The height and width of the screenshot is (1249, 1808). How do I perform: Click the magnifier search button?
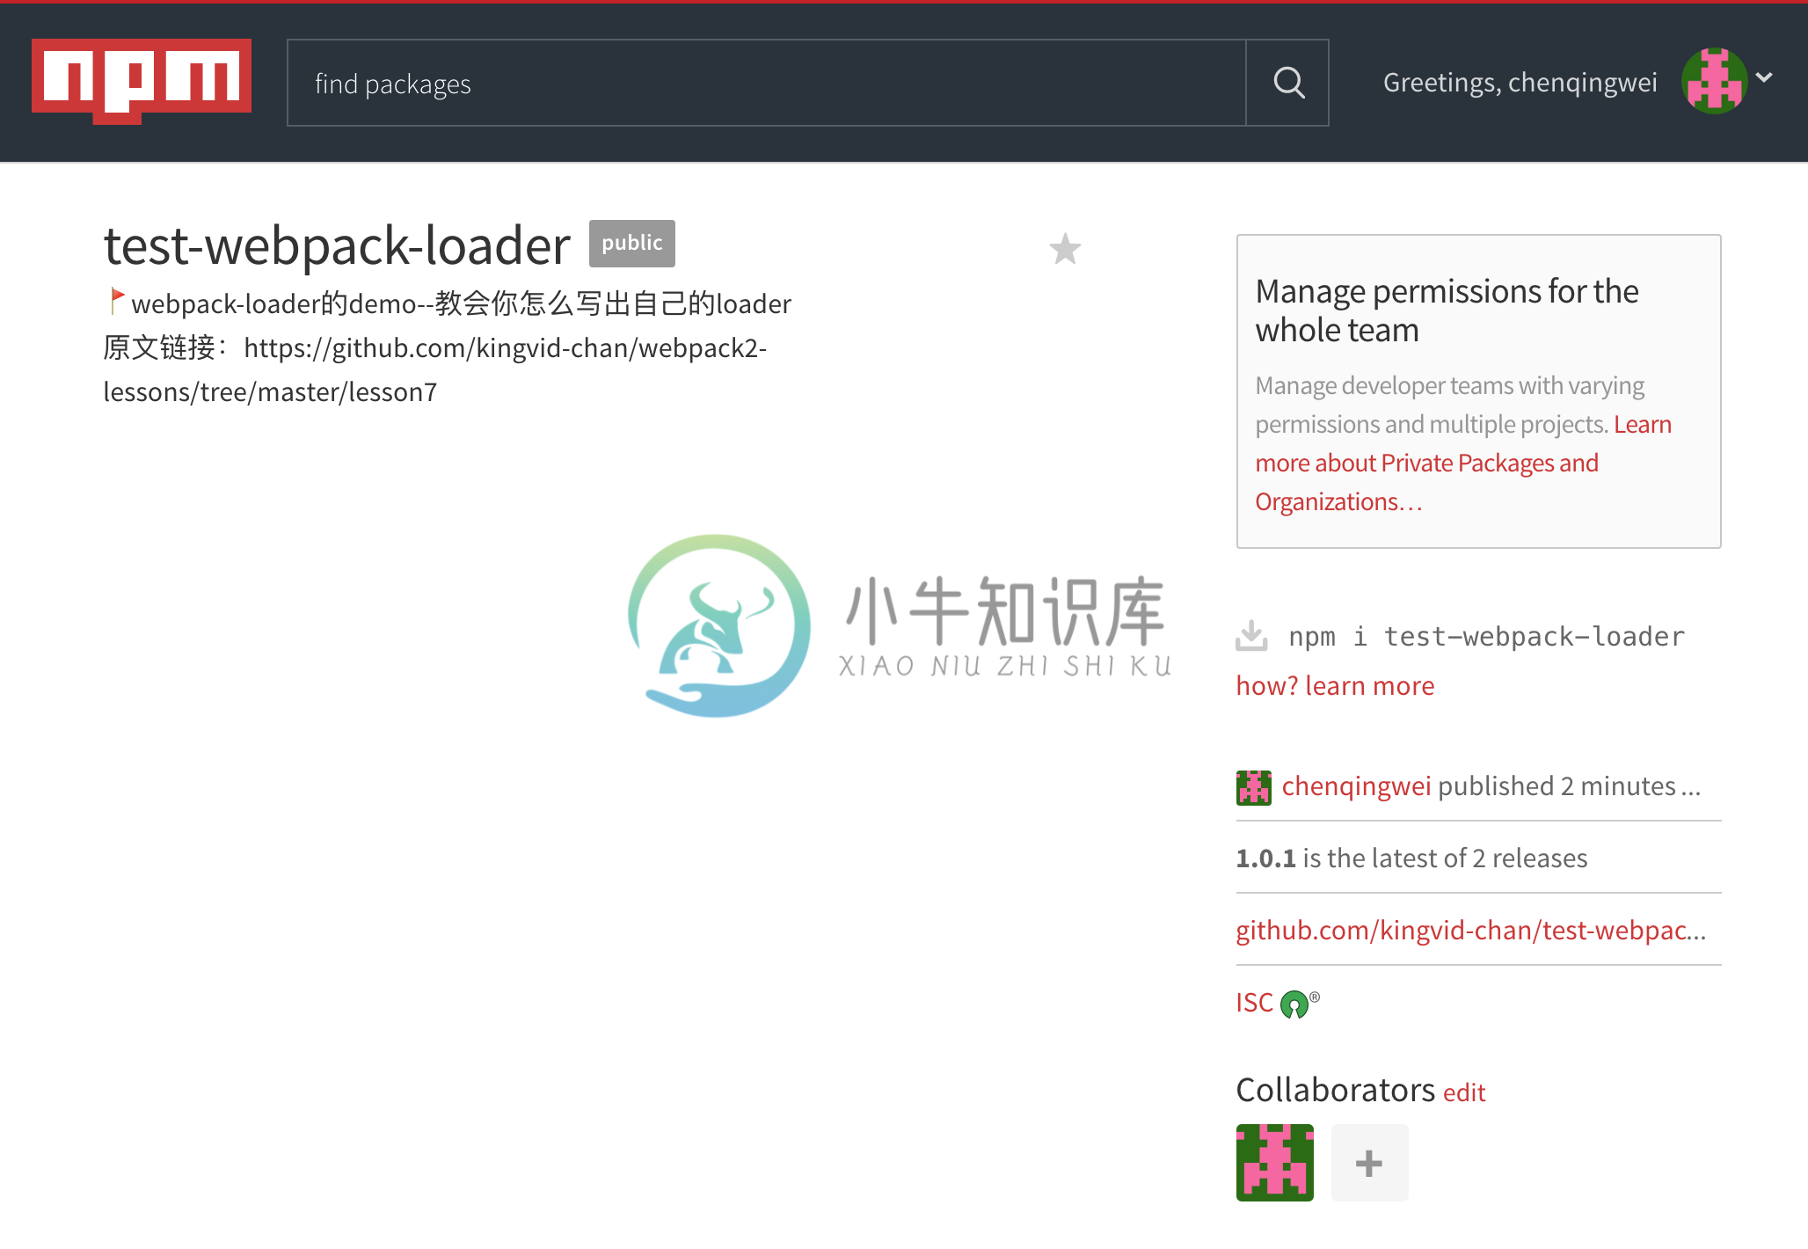tap(1288, 83)
